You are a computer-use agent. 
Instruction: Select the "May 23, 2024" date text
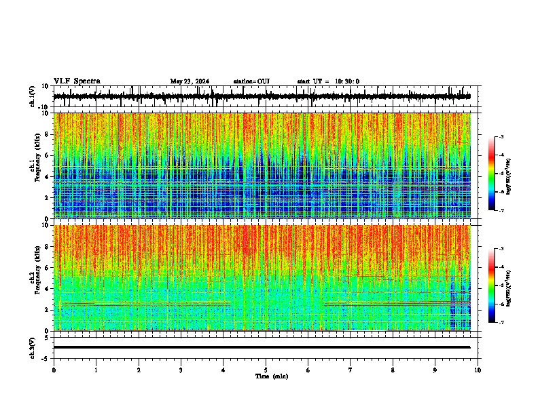pyautogui.click(x=190, y=81)
